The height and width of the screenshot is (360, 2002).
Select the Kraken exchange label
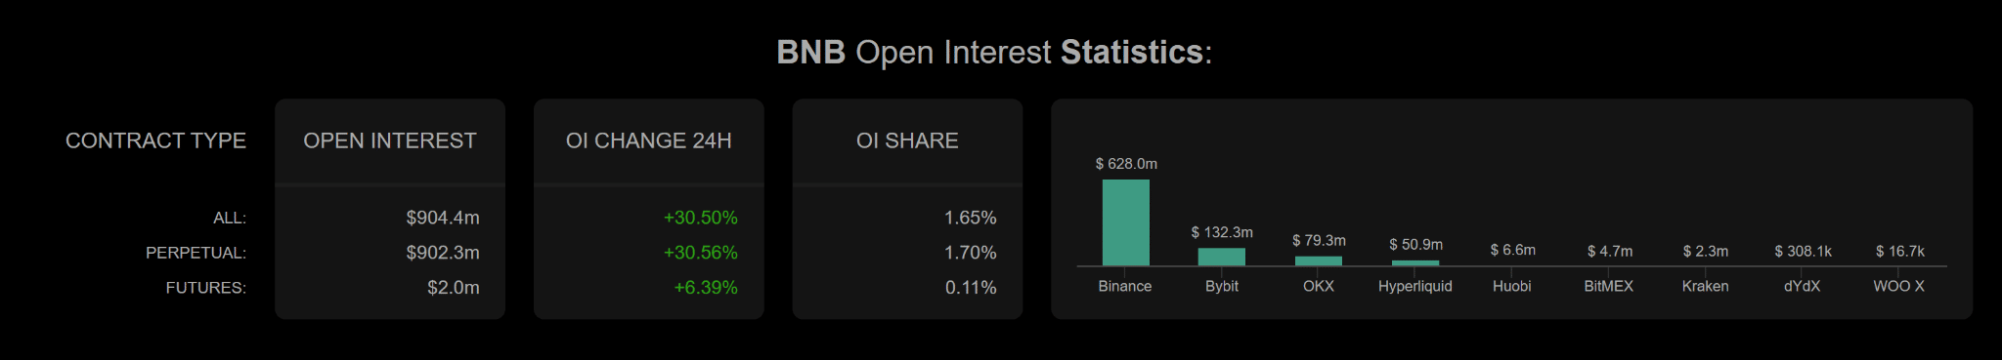point(1705,286)
